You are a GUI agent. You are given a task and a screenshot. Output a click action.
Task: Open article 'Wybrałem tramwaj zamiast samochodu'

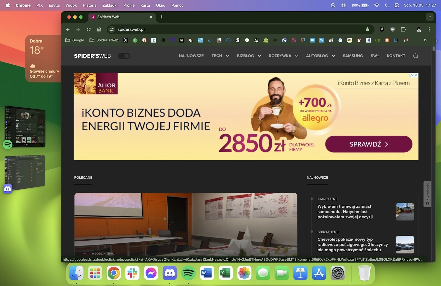[x=345, y=212]
